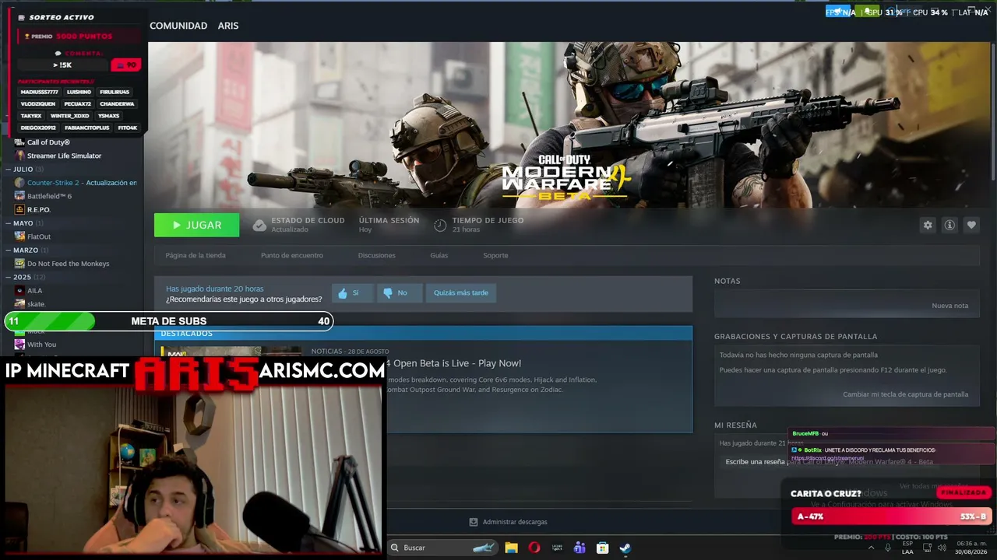Select skate. game icon in library
Image resolution: width=997 pixels, height=560 pixels.
[19, 304]
